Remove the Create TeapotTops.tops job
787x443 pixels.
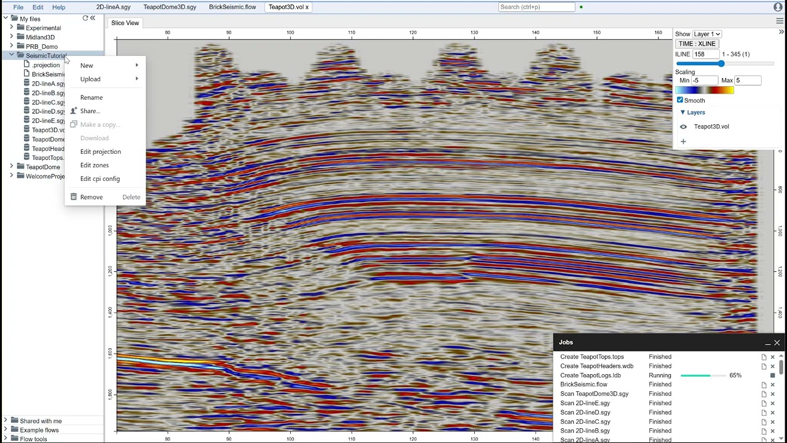[x=773, y=357]
